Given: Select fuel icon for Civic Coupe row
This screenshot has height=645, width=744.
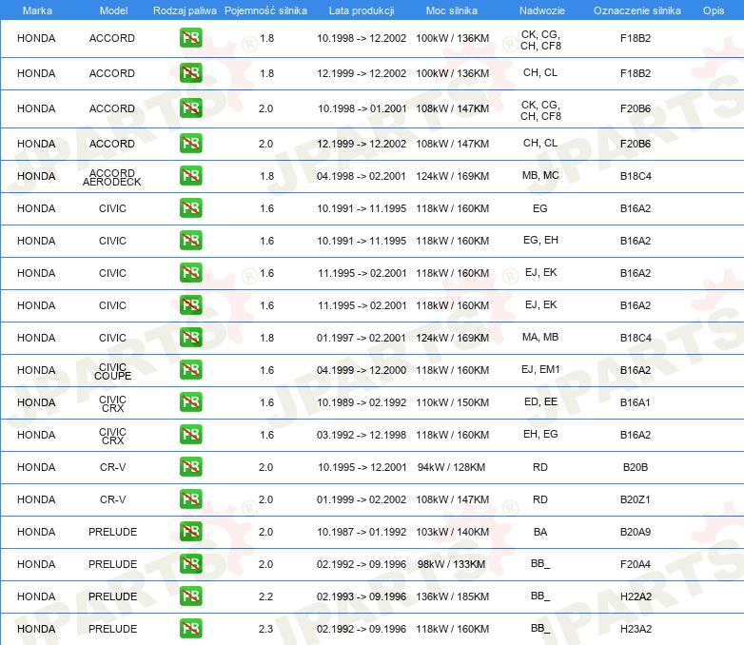Looking at the screenshot, I should coord(190,370).
